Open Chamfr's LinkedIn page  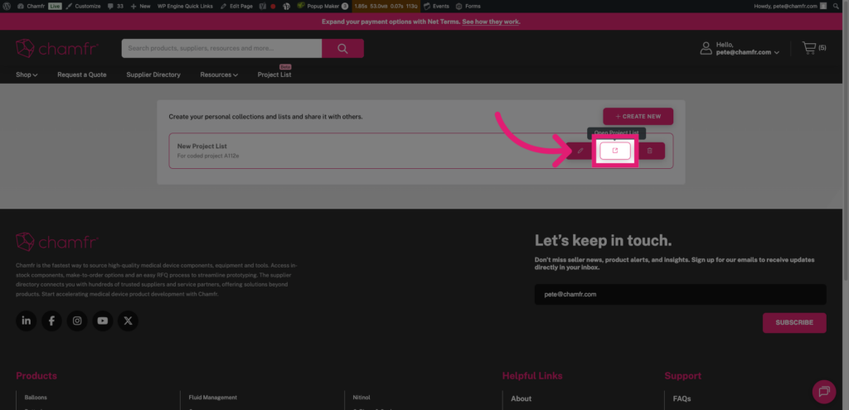(x=26, y=321)
